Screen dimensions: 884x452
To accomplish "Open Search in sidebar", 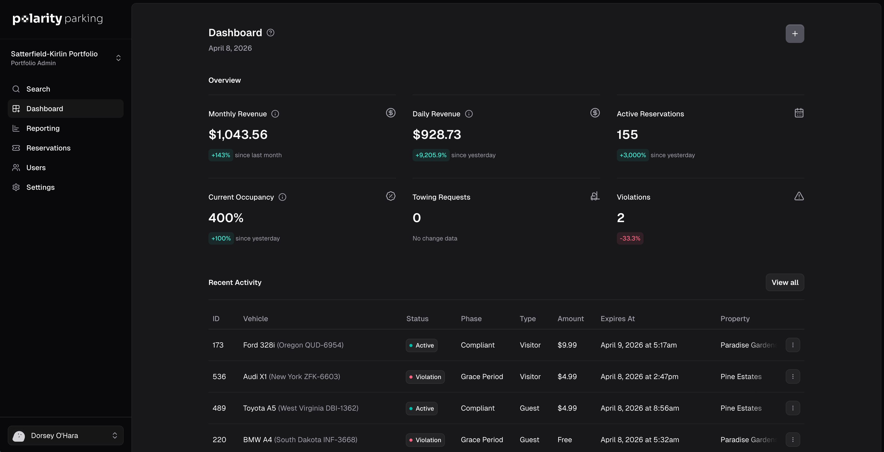I will 66,89.
